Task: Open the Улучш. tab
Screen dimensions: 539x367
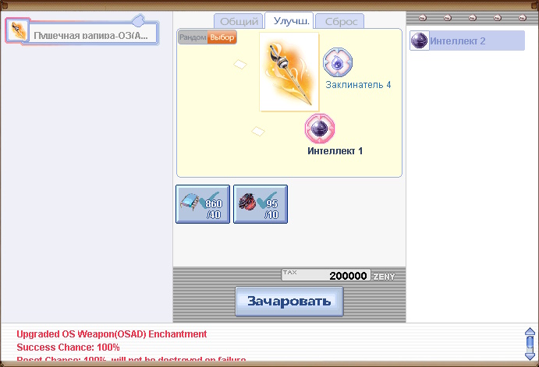Action: coord(289,22)
